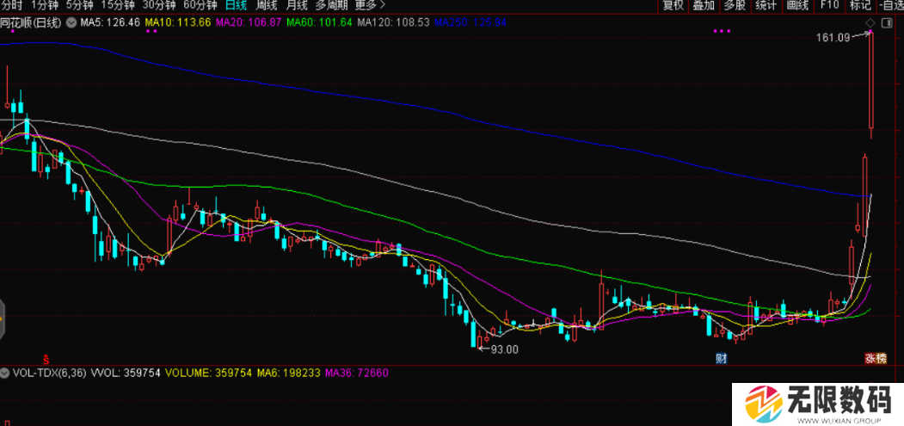Select the 15分钟 period tab
904x426 pixels.
point(118,6)
